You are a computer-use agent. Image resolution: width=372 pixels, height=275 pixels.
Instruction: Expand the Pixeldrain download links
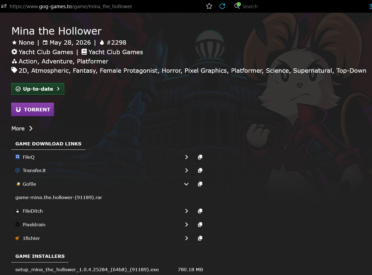pyautogui.click(x=186, y=225)
